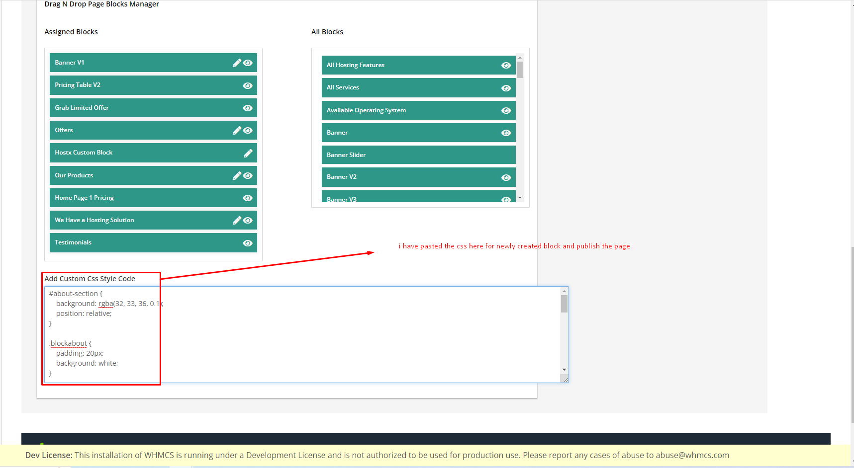The height and width of the screenshot is (468, 854).
Task: Toggle eye icon on Our Products block
Action: [248, 176]
